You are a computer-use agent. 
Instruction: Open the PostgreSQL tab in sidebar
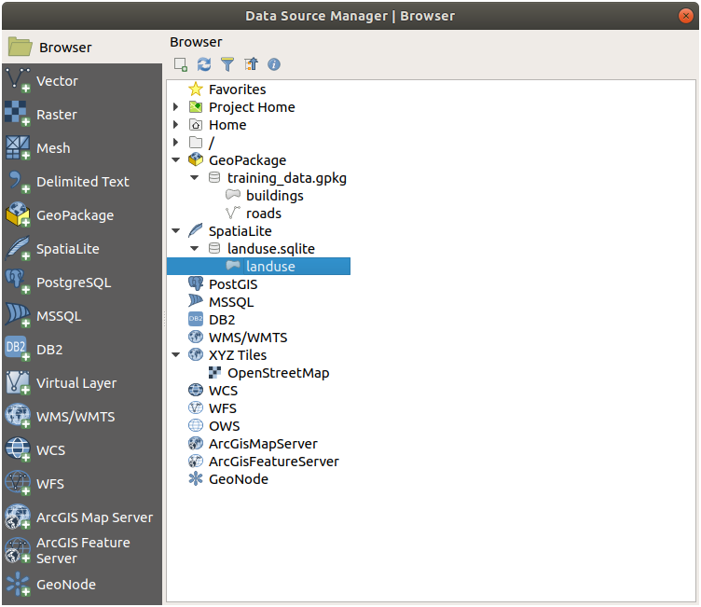[73, 283]
